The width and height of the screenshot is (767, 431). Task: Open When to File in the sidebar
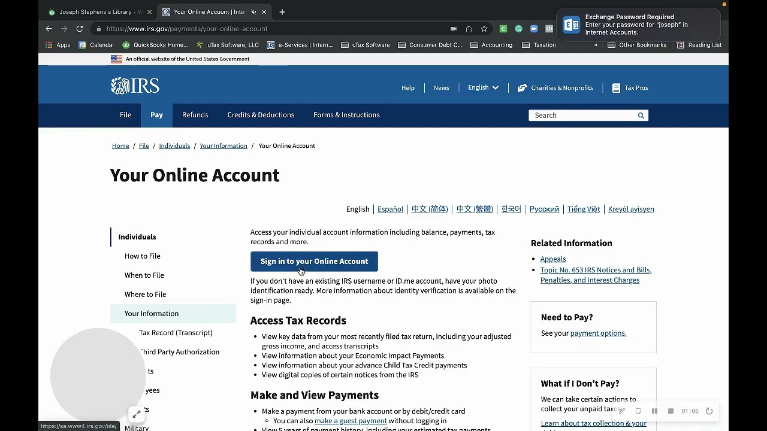144,275
